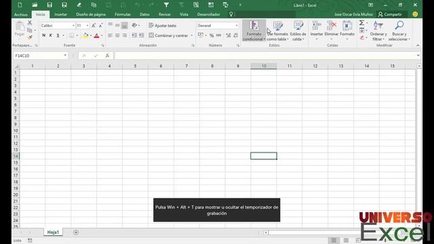
Task: Open the Combinar y centrar dropdown arrow
Action: click(x=191, y=35)
